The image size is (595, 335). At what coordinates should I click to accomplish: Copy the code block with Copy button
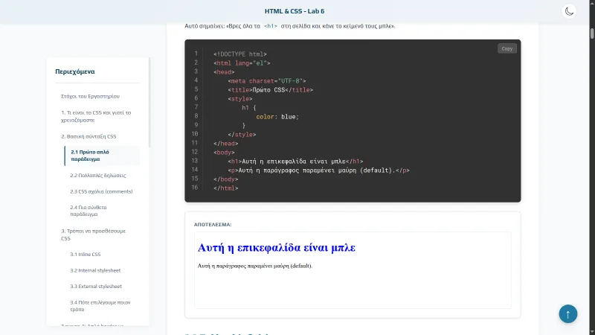(x=507, y=48)
